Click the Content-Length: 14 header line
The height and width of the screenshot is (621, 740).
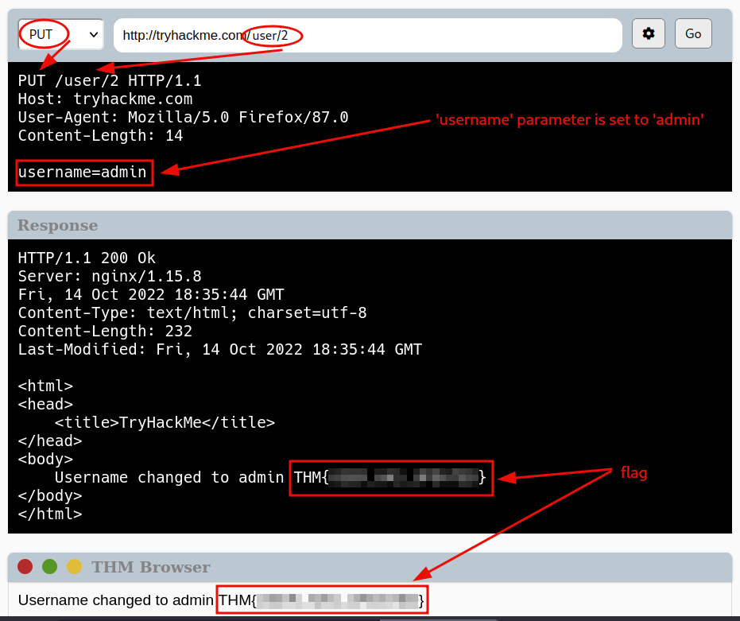(x=100, y=135)
